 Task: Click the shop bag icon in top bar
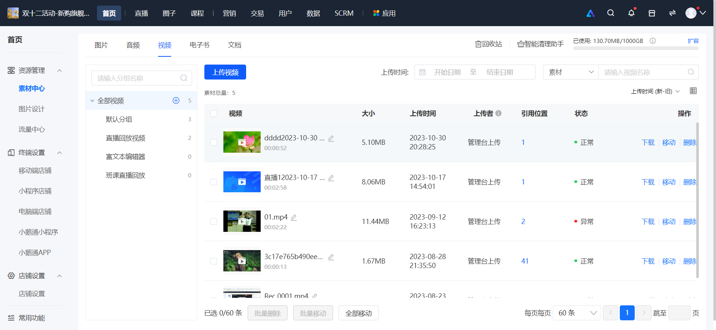point(652,13)
